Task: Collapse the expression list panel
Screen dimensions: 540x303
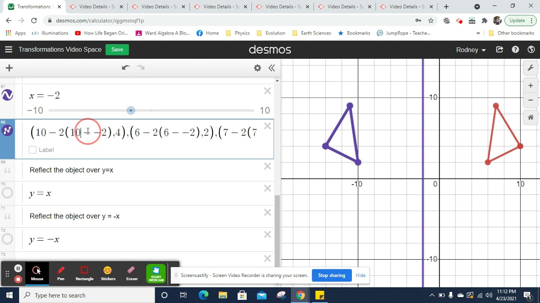Action: [x=272, y=68]
